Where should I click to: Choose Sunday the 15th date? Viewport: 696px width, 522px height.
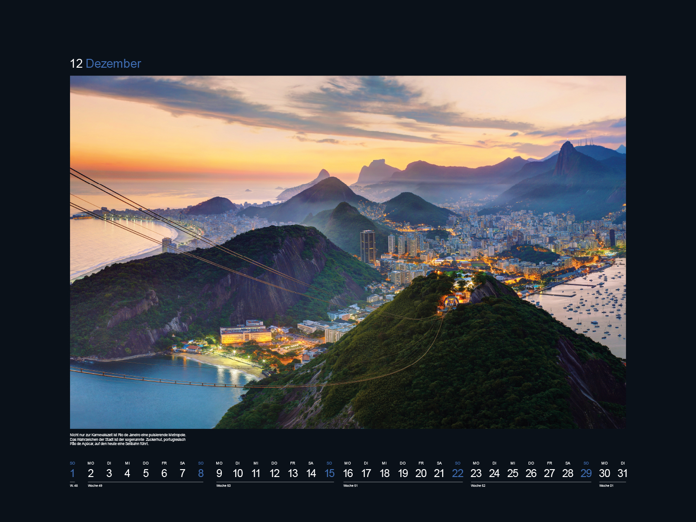[329, 473]
